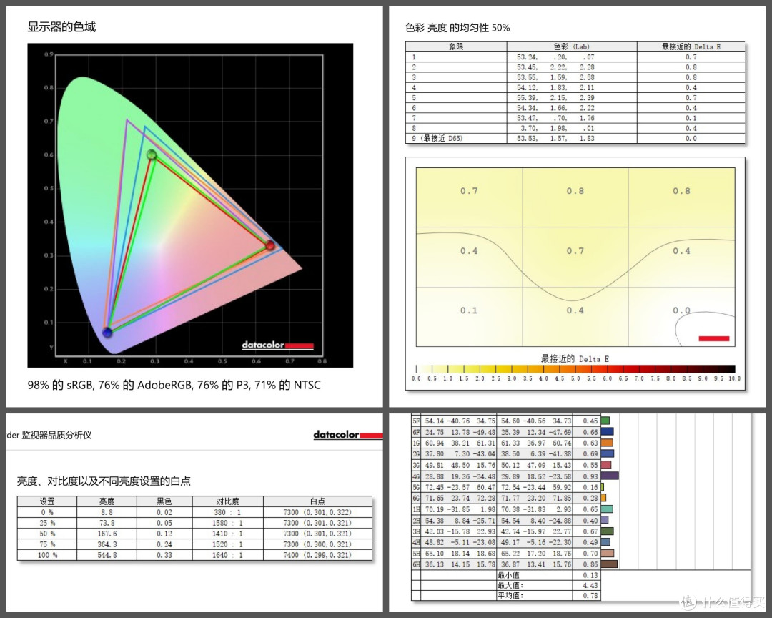Select the "1580 : 1" contrast value
This screenshot has width=772, height=618.
(227, 523)
